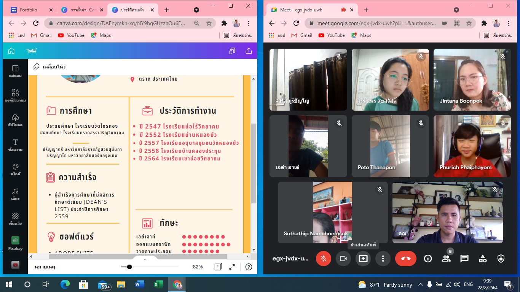Click the Canva zoom slider handle
The height and width of the screenshot is (292, 520).
pyautogui.click(x=129, y=267)
